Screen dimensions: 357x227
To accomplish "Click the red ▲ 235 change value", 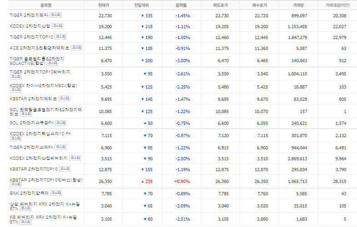I will click(x=147, y=182).
